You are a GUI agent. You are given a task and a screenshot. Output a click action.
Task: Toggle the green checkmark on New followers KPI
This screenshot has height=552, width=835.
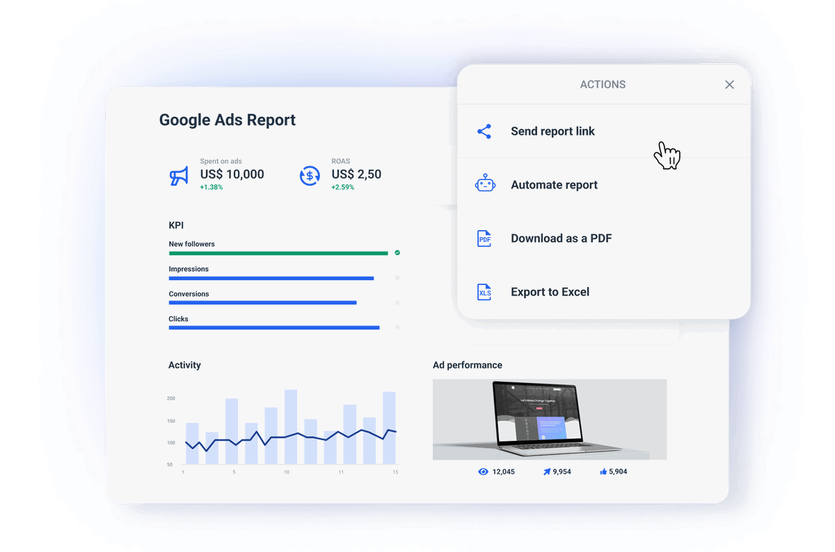coord(397,253)
